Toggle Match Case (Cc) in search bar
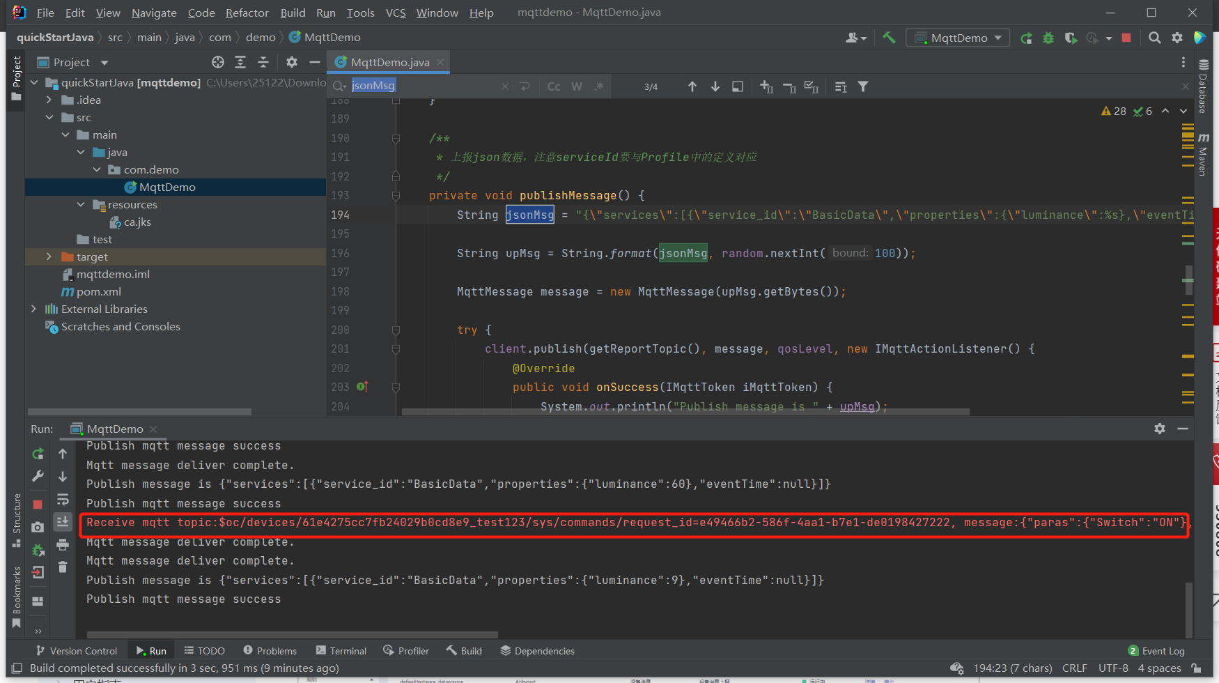 (x=554, y=86)
